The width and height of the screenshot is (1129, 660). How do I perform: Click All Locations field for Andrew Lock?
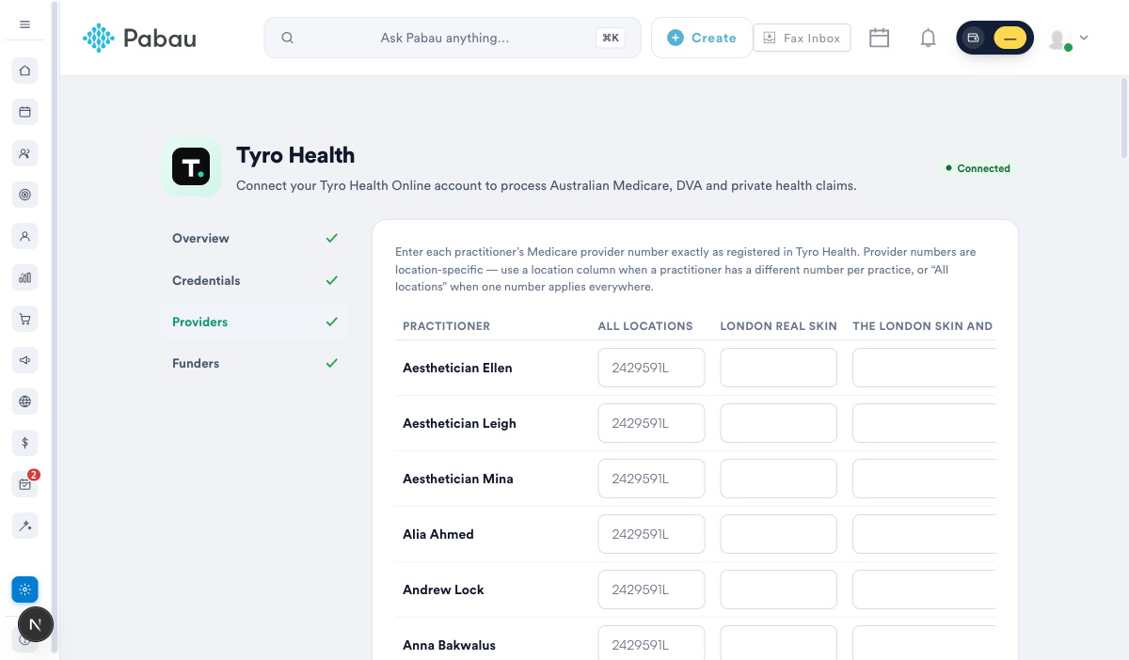click(x=651, y=589)
